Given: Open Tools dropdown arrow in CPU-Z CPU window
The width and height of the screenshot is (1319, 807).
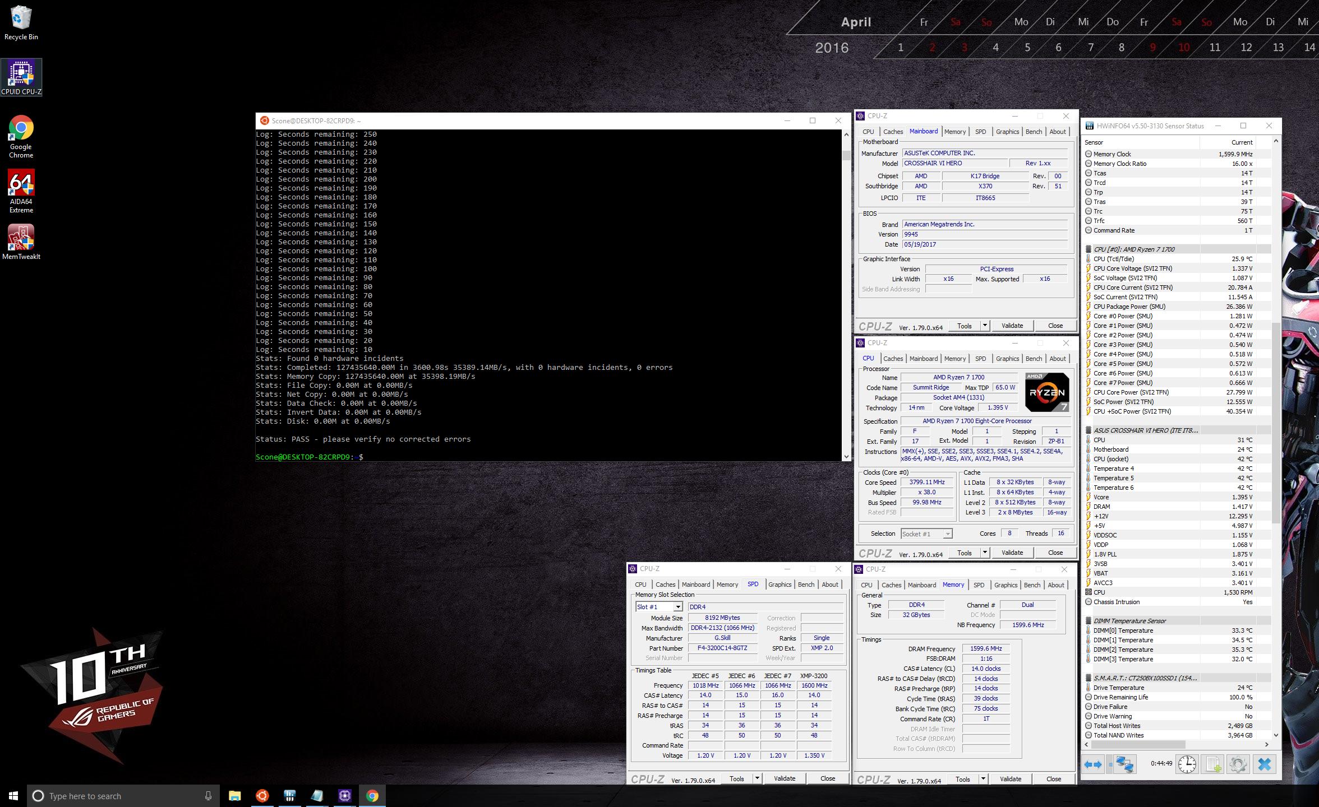Looking at the screenshot, I should pos(984,553).
